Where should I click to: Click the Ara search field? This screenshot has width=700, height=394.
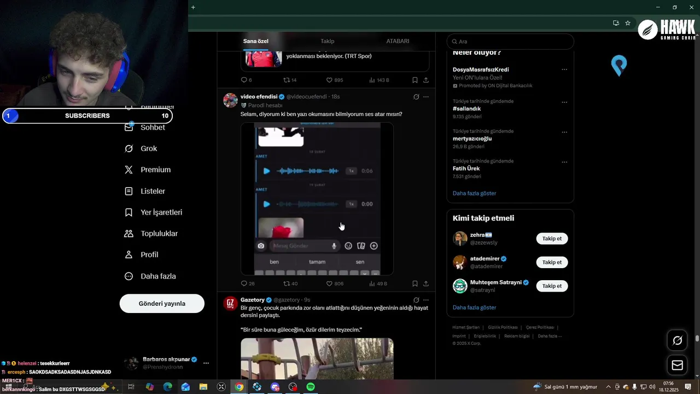coord(510,42)
